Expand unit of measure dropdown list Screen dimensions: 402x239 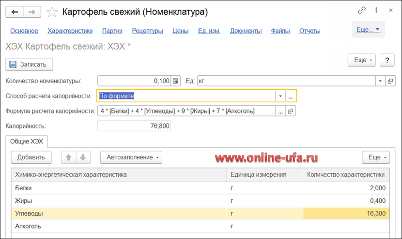click(x=380, y=81)
